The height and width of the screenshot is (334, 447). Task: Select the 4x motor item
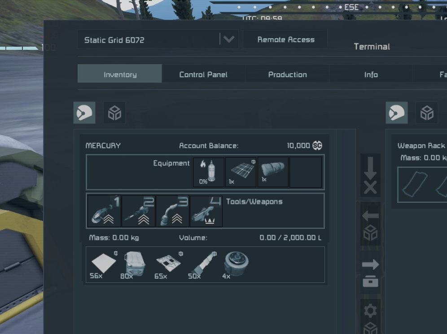pyautogui.click(x=236, y=265)
